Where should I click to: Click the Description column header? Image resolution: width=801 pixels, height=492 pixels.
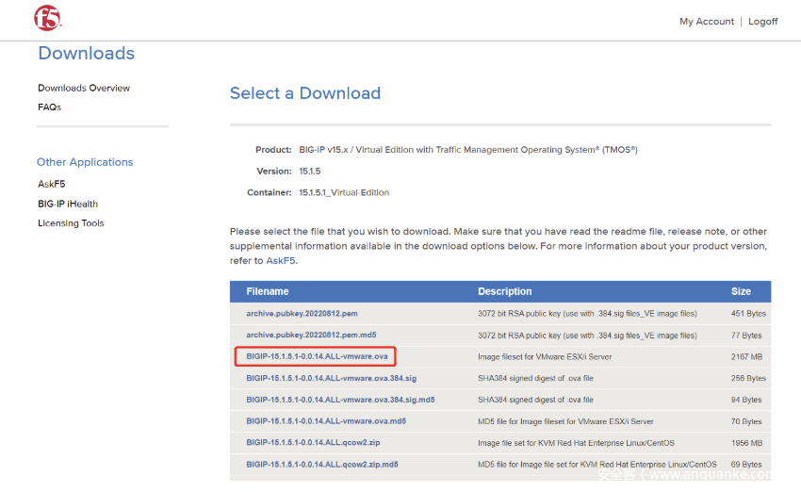pos(504,291)
